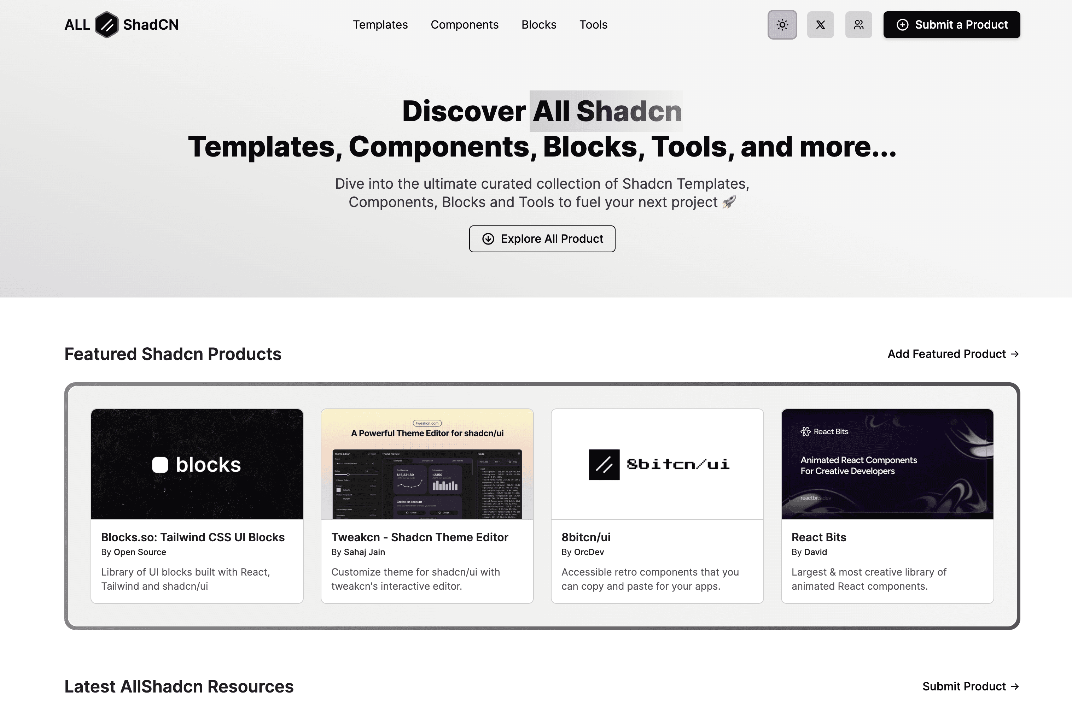Screen dimensions: 1072x713
Task: Open the Templates nav item
Action: [380, 24]
